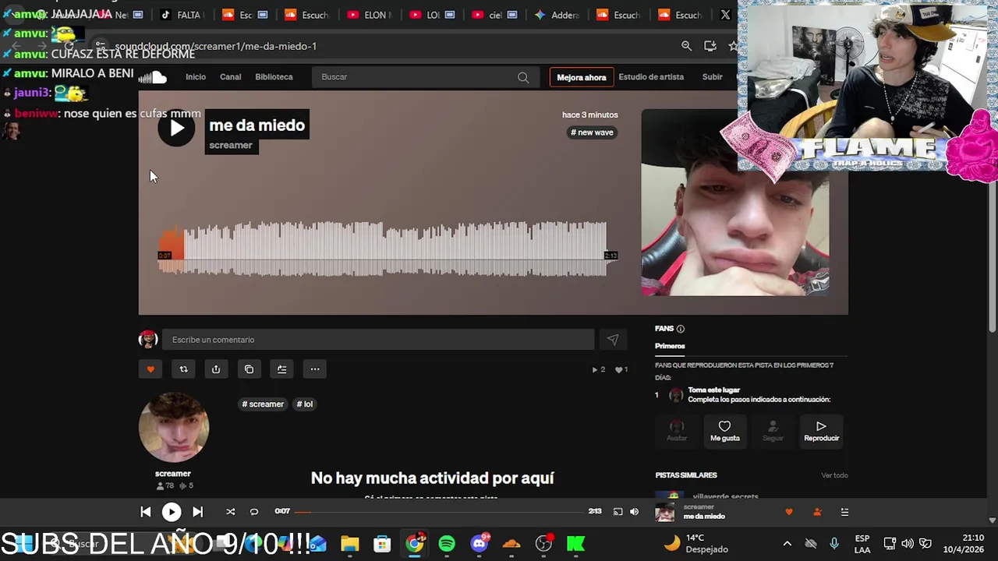Screen dimensions: 998x561
Task: Open Microsoft Store from the taskbar
Action: 382,544
